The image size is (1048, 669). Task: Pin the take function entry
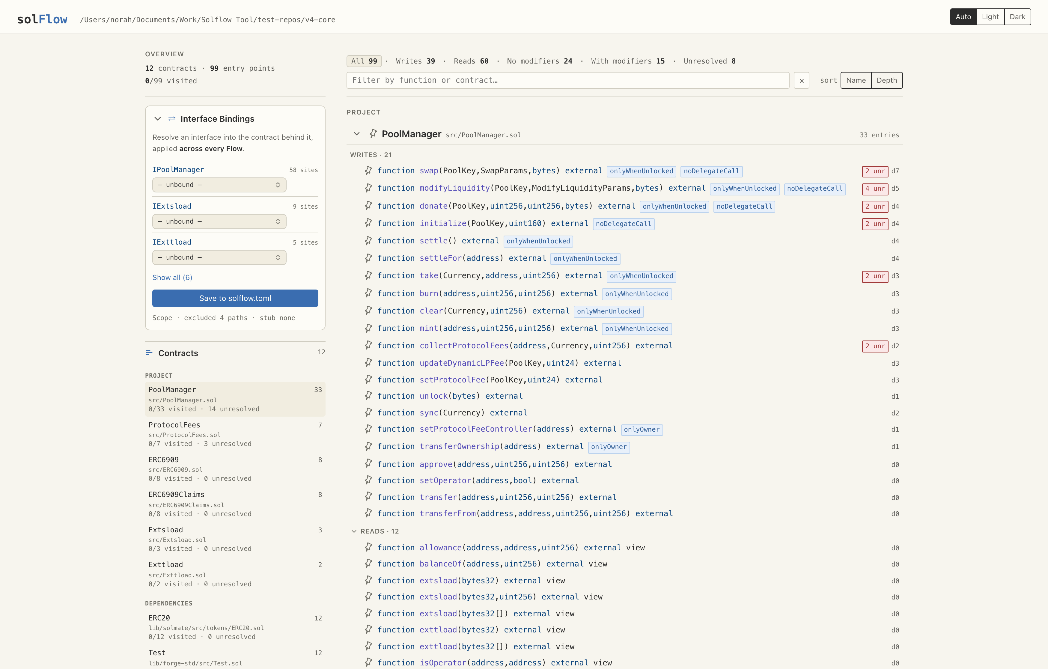(x=369, y=275)
